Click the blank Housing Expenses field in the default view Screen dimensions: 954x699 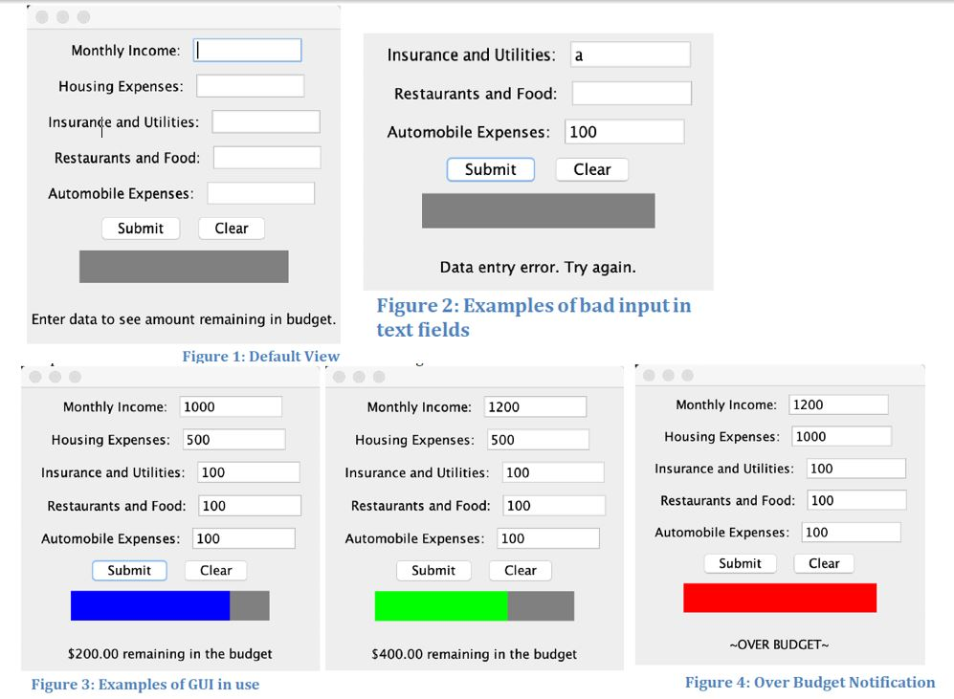[x=250, y=86]
